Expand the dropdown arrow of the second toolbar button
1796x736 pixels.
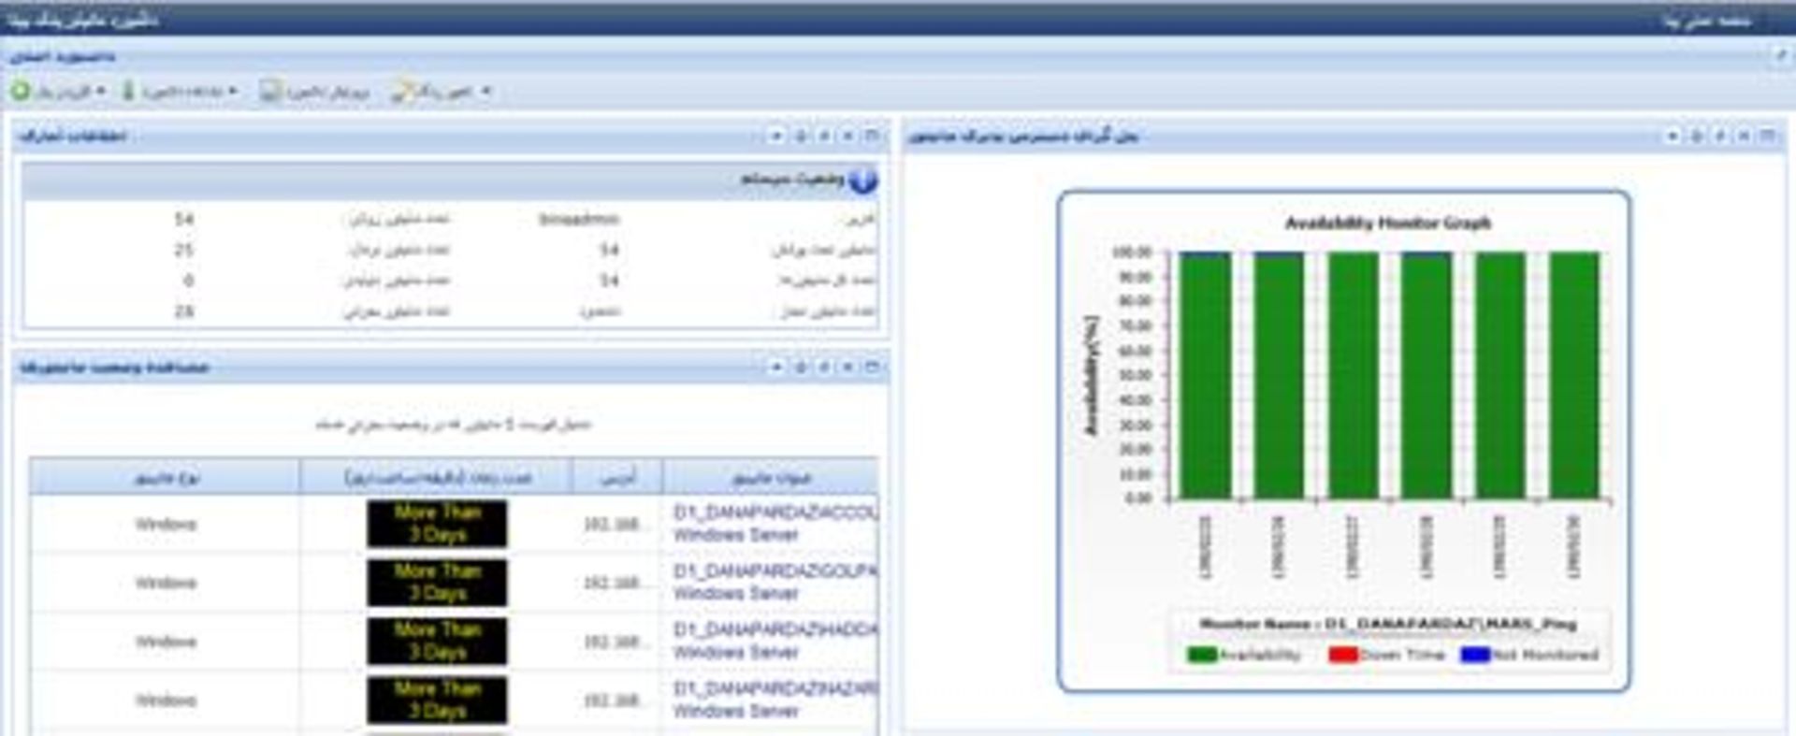click(233, 91)
